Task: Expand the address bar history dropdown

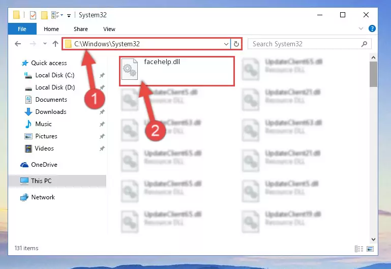Action: click(x=226, y=44)
